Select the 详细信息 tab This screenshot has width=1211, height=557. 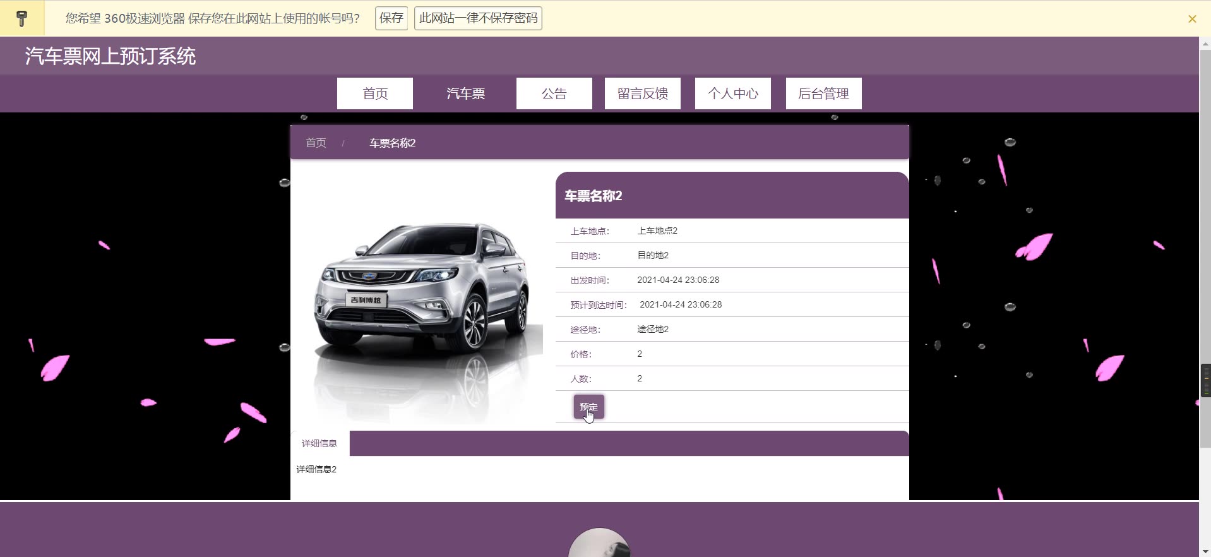pyautogui.click(x=319, y=443)
